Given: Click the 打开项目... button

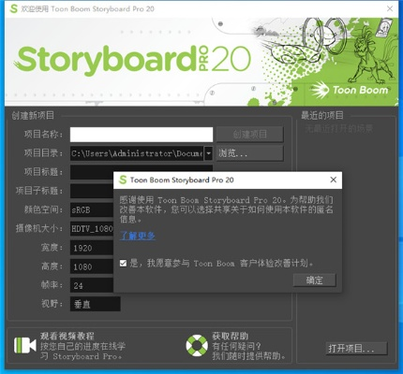Looking at the screenshot, I should pyautogui.click(x=356, y=348).
